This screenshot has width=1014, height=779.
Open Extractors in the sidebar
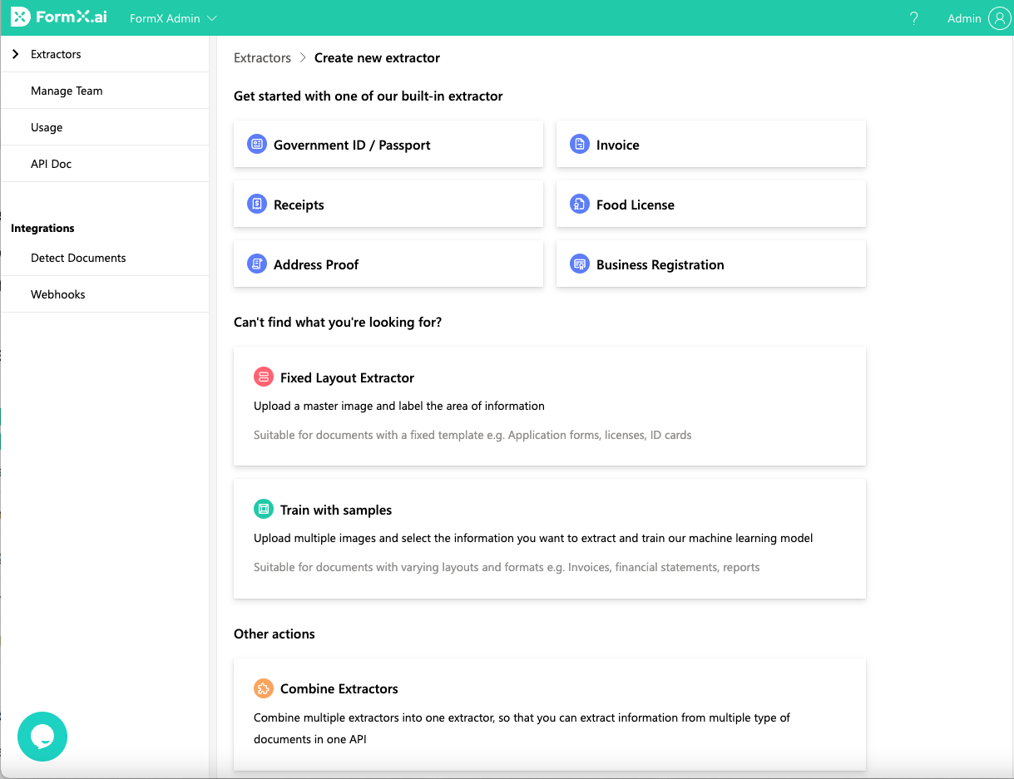105,54
